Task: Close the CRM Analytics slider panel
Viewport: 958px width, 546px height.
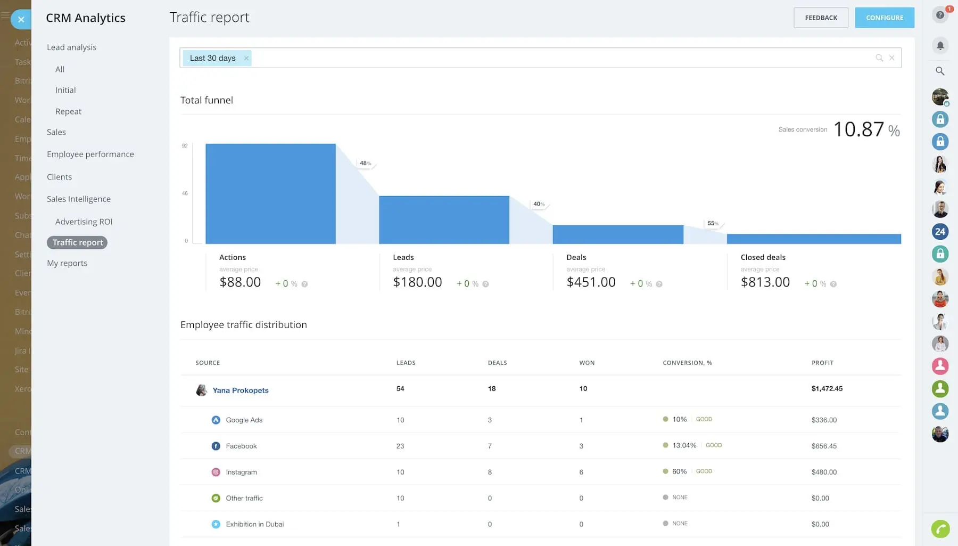Action: 21,20
